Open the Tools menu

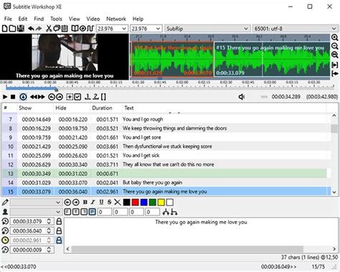(56, 19)
